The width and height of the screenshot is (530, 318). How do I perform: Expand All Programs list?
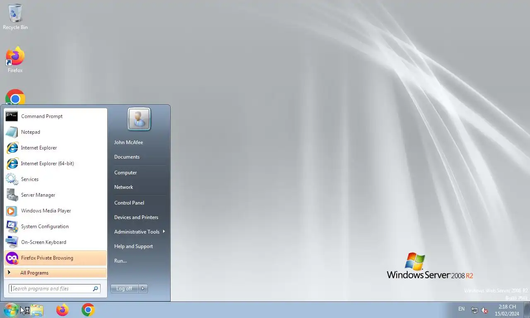pos(55,273)
